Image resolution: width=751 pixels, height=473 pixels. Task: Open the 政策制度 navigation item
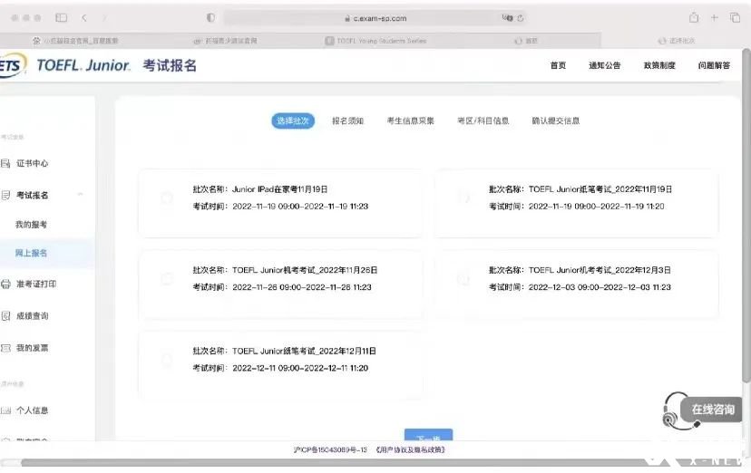pyautogui.click(x=659, y=65)
